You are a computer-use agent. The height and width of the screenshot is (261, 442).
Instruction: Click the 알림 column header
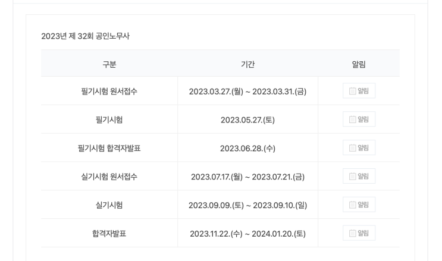(x=359, y=64)
